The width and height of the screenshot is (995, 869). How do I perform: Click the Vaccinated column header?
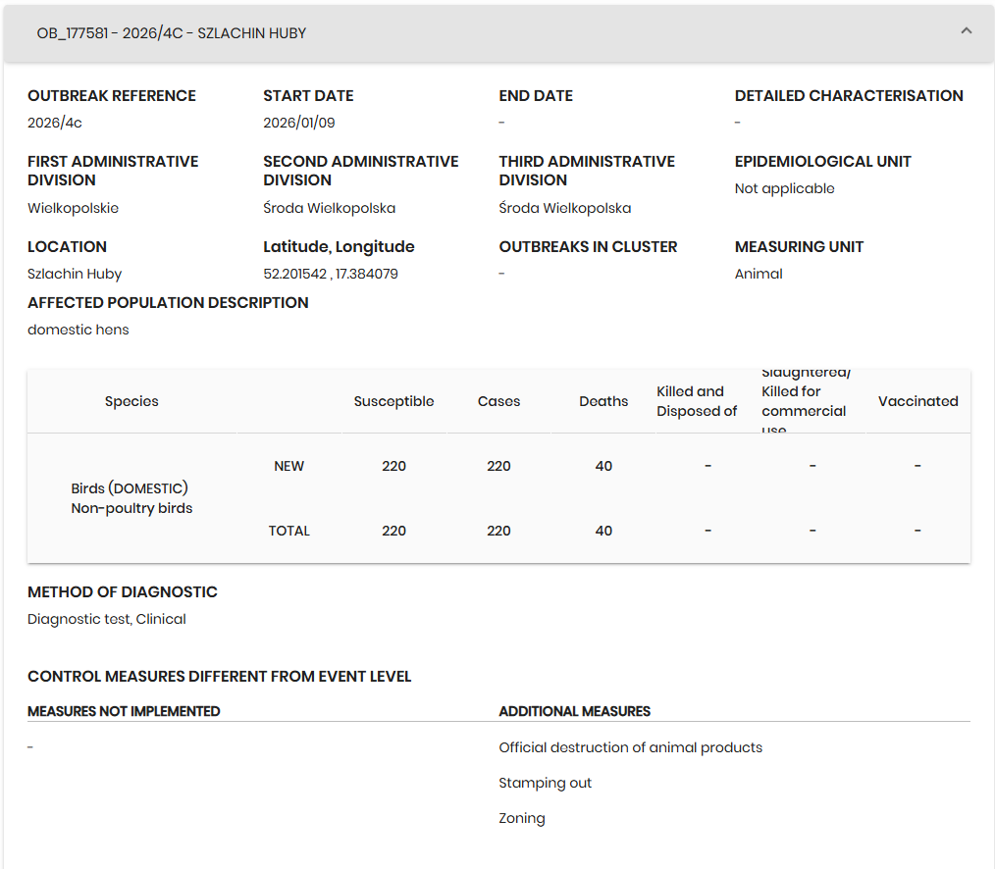[917, 401]
